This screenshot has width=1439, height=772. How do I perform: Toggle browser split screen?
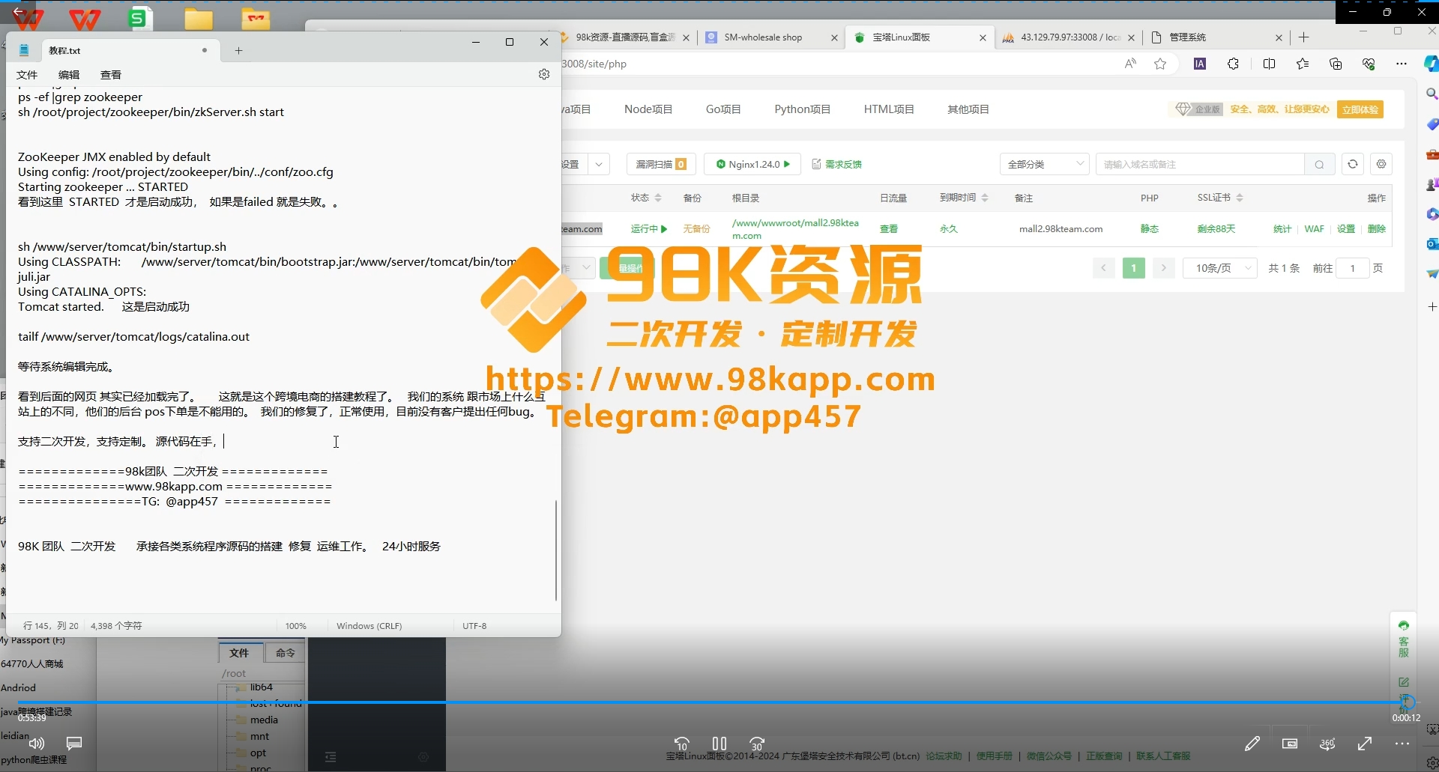tap(1269, 64)
